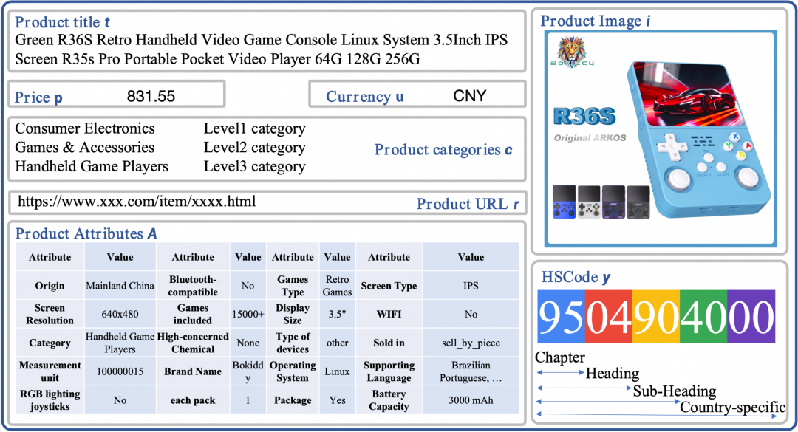Screen dimensions: 798x432
Task: Click the Linux value cell
Action: [338, 371]
